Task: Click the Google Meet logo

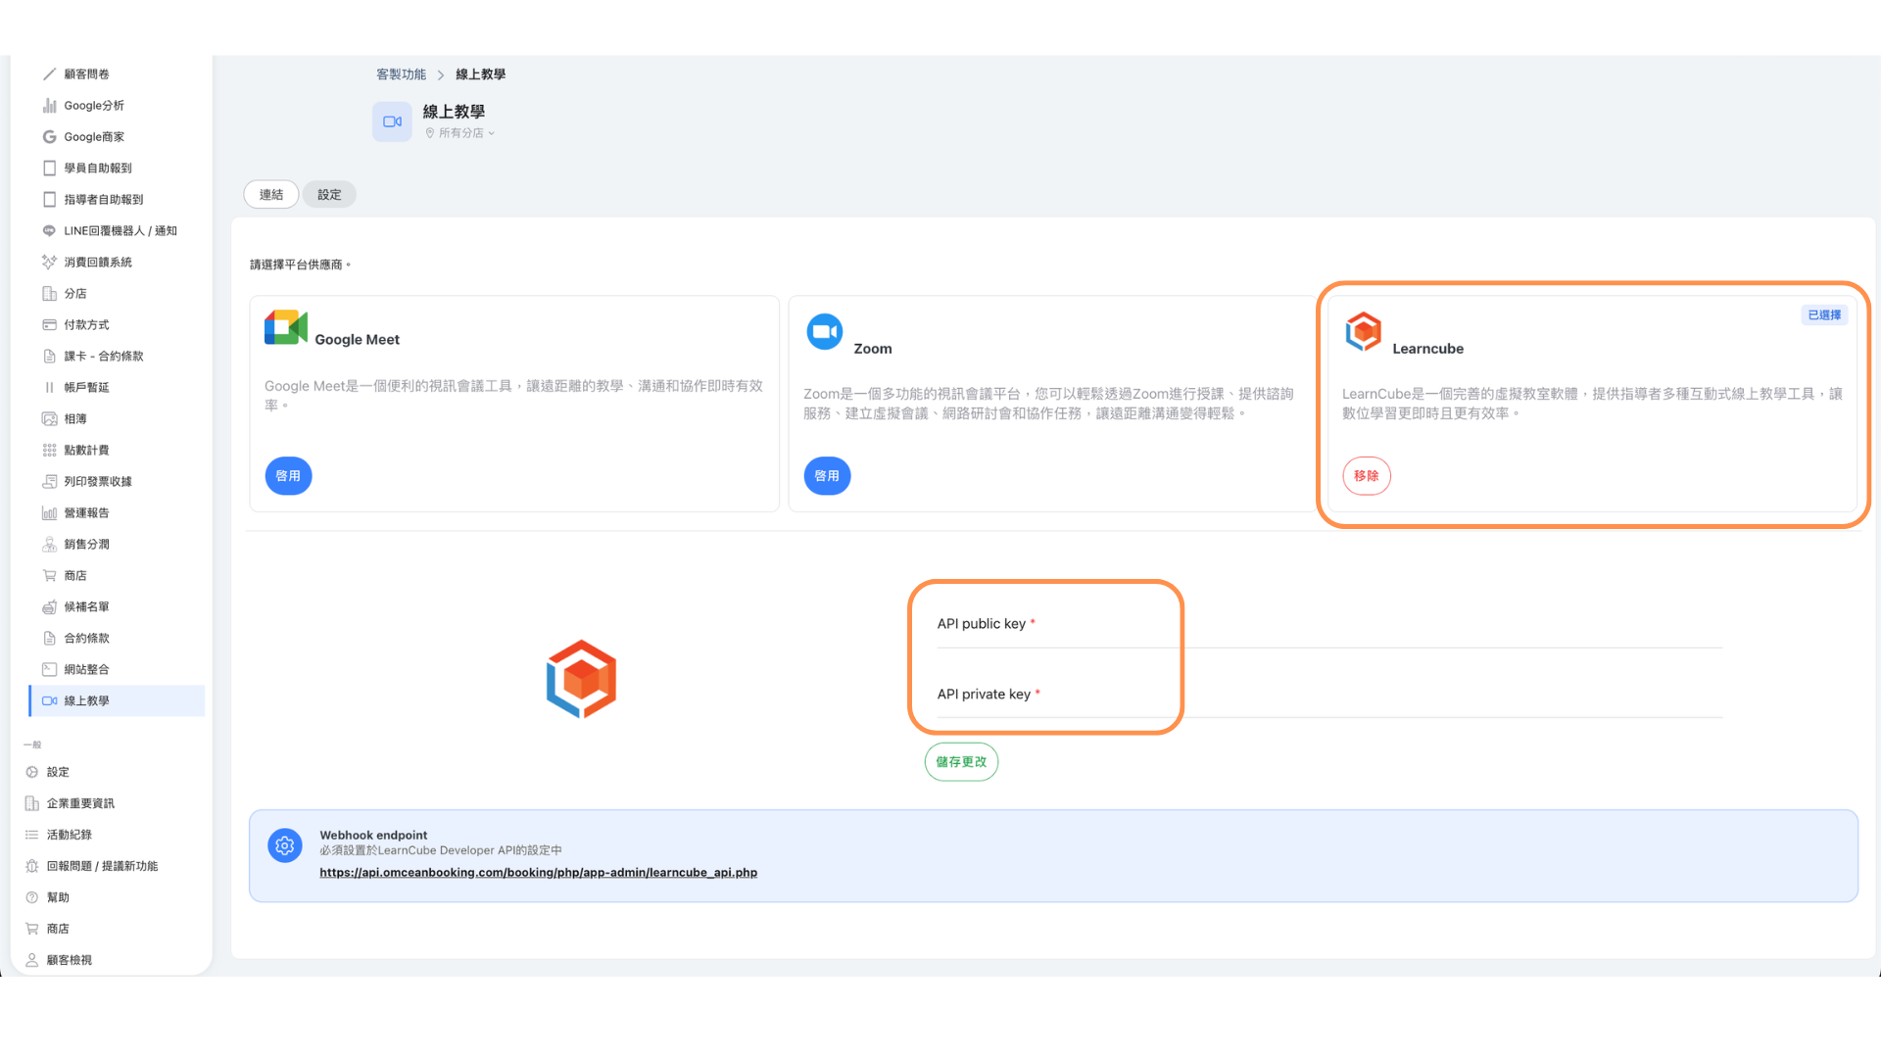Action: [286, 327]
